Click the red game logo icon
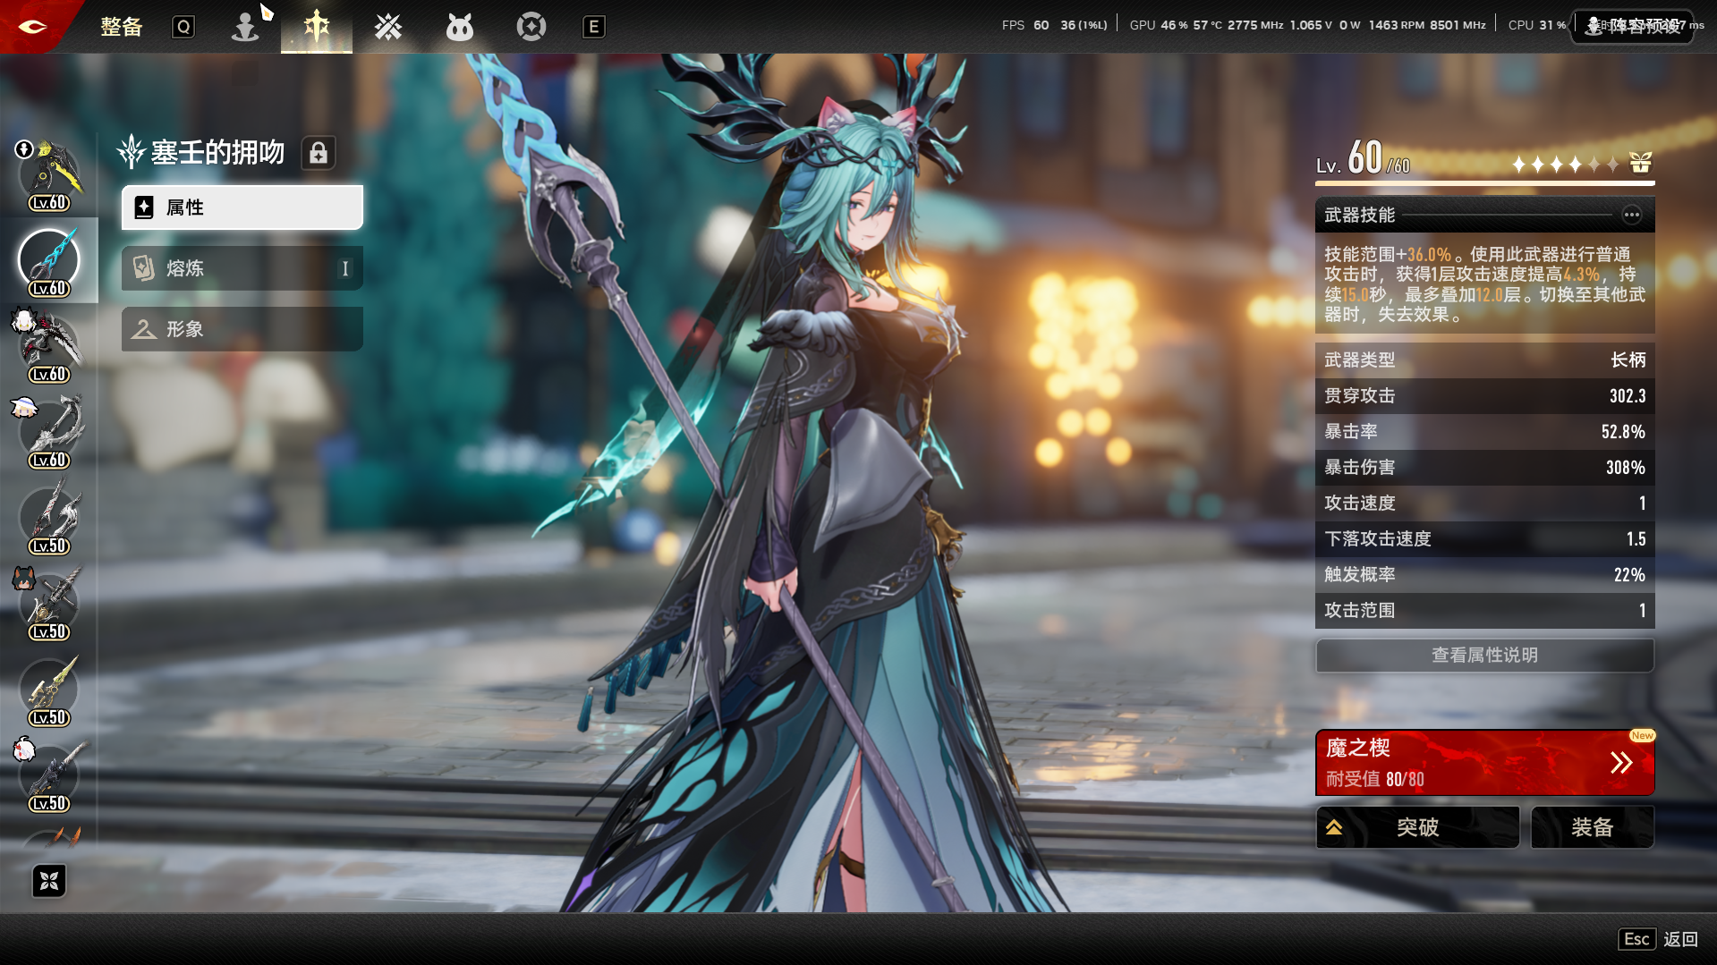 32,27
